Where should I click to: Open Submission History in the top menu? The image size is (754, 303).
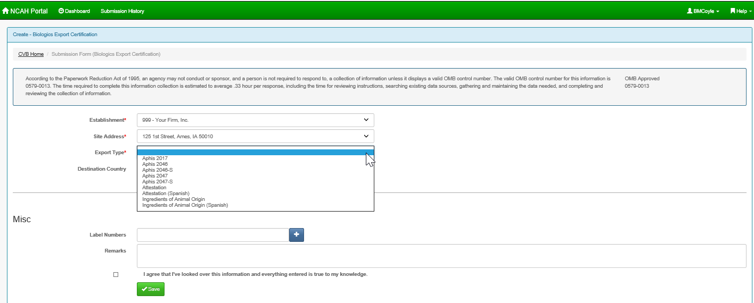(x=122, y=11)
